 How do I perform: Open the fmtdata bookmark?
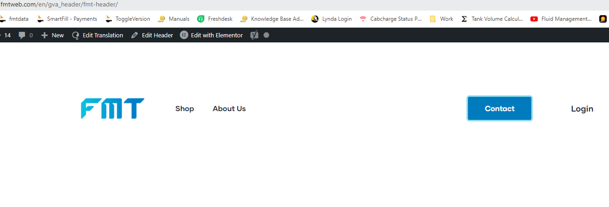14,19
